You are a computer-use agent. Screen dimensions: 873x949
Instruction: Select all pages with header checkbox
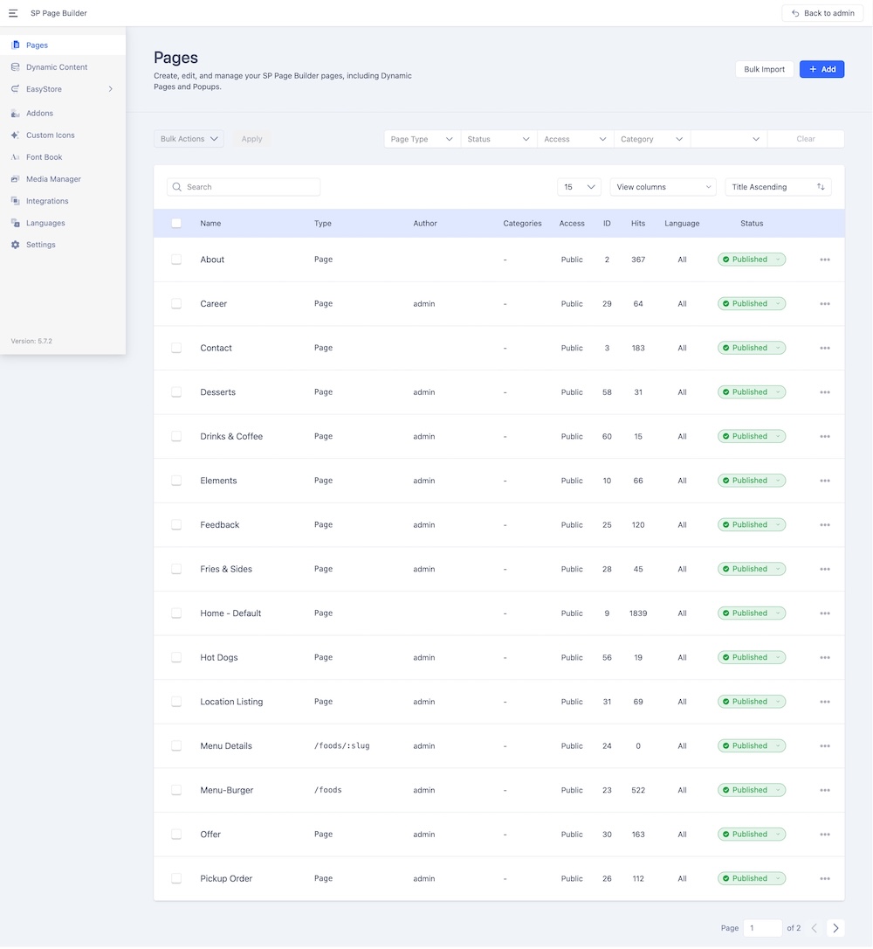pos(176,224)
